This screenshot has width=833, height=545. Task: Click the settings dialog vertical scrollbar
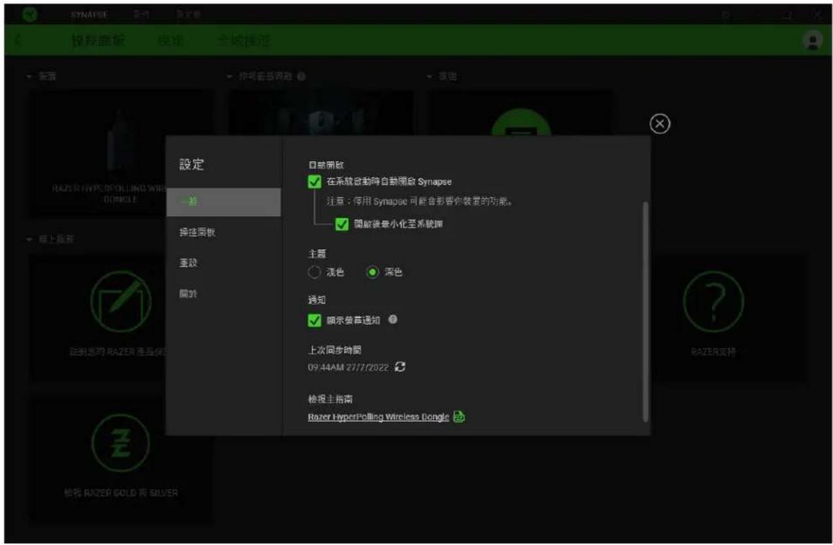pos(646,311)
